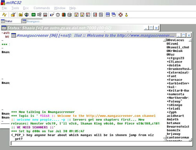Screen dimensions: 196x150
Task: Restore the Status window with its middle button
Action: (x=151, y=28)
